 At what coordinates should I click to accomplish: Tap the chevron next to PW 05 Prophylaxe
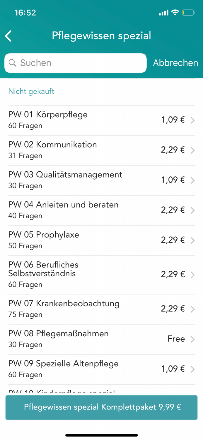193,240
